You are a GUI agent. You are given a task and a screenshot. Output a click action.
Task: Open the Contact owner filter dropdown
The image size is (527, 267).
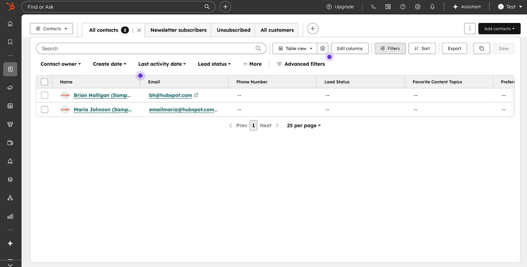click(61, 64)
